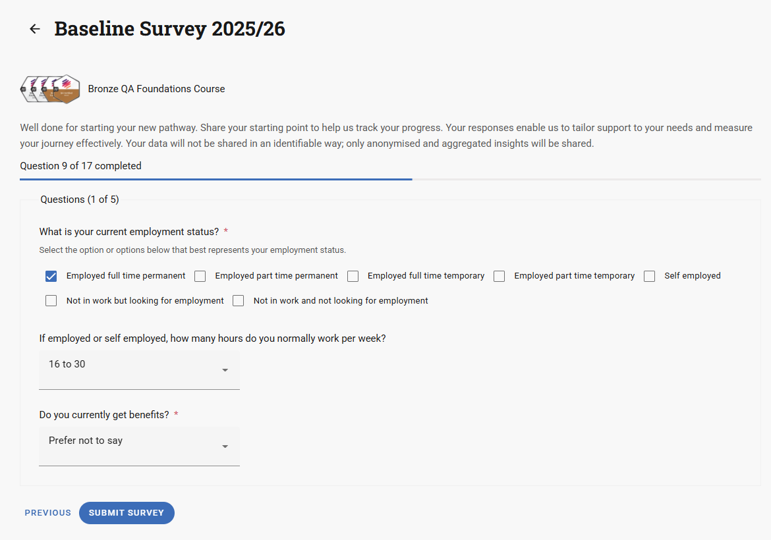The width and height of the screenshot is (771, 540).
Task: Tick Not in work but looking checkbox
Action: point(51,301)
